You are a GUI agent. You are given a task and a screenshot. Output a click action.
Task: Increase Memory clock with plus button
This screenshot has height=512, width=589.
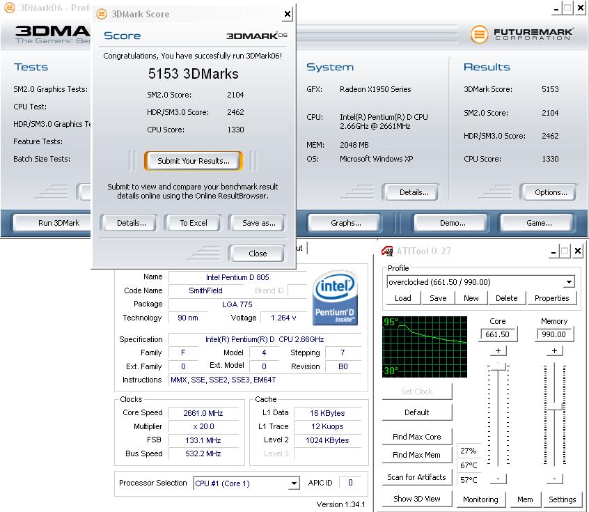coord(554,350)
